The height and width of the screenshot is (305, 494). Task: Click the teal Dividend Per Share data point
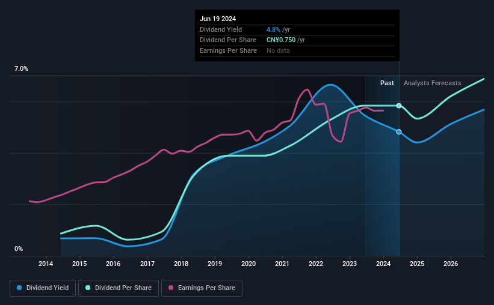(x=399, y=106)
